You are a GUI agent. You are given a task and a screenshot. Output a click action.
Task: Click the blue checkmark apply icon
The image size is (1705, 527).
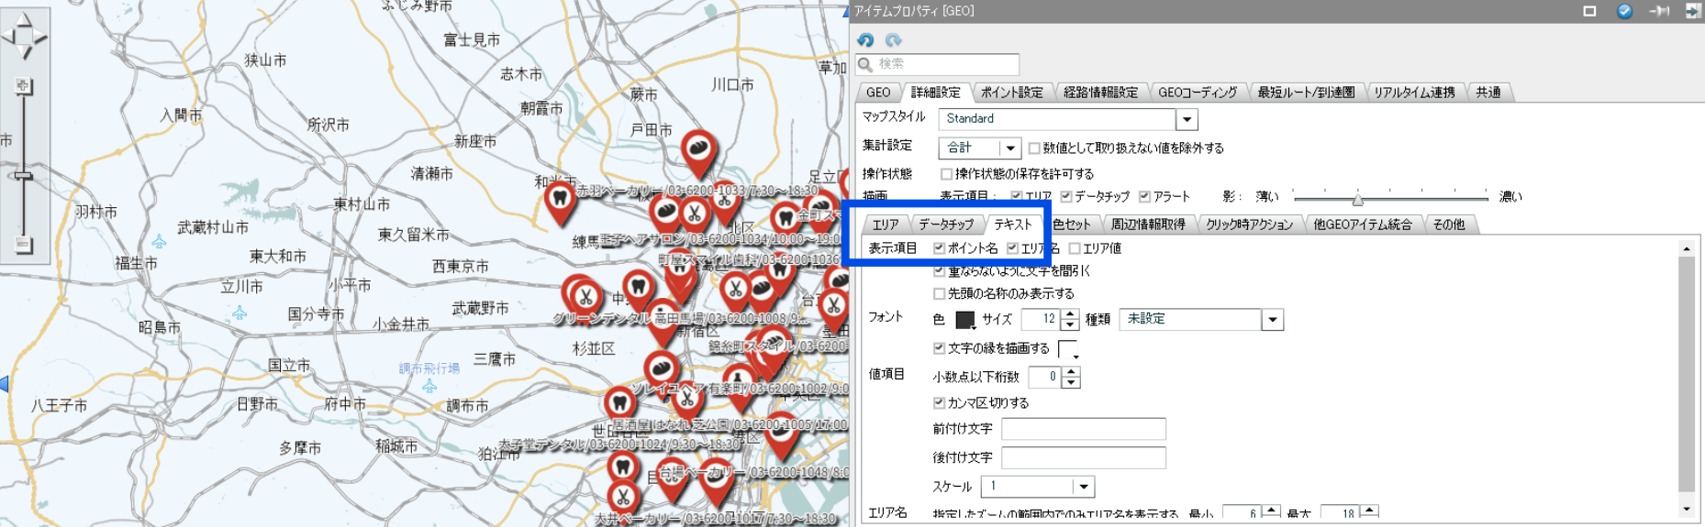tap(1624, 11)
